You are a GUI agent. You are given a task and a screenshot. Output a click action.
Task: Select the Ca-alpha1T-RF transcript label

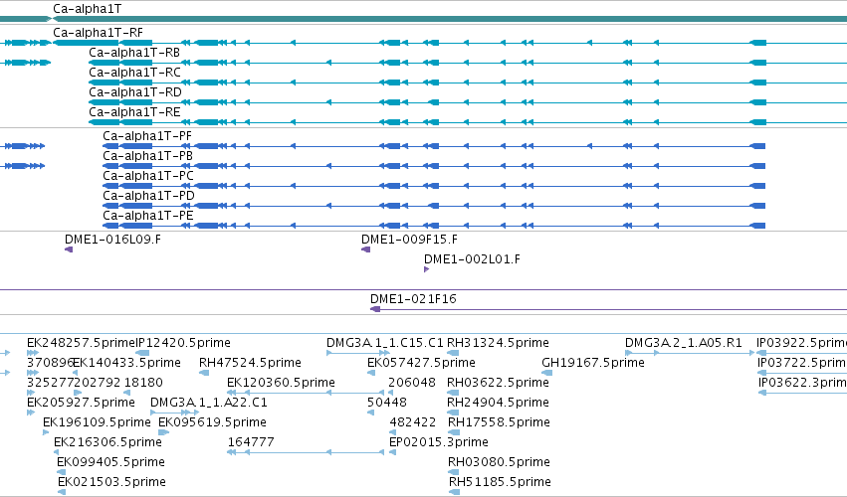(98, 33)
